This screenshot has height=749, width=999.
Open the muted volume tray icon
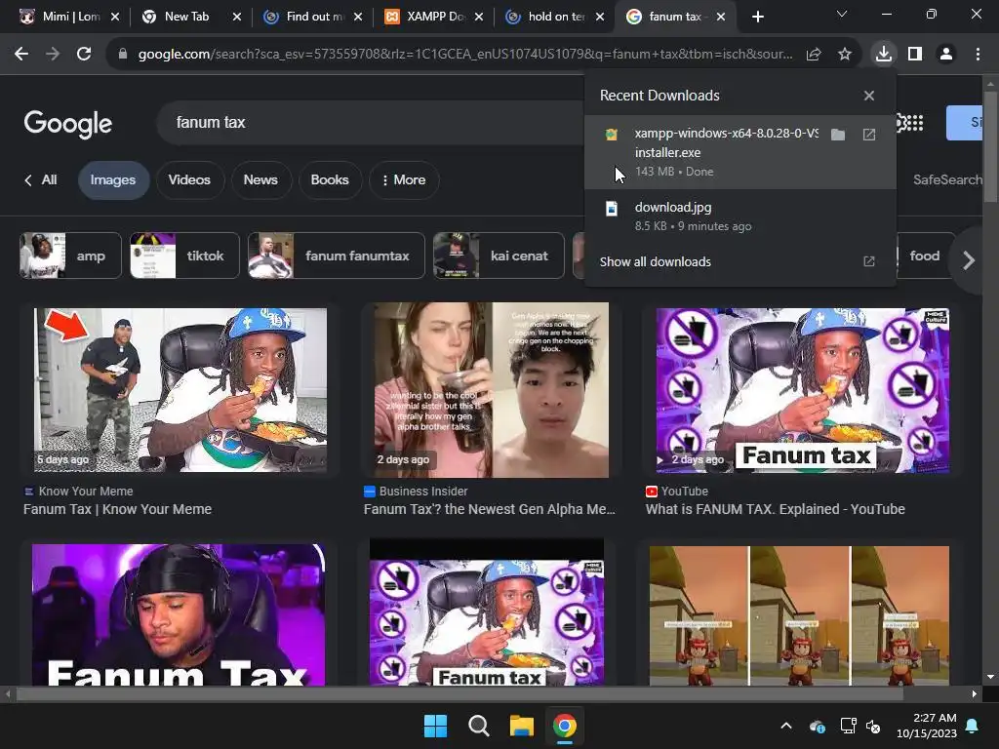[873, 726]
